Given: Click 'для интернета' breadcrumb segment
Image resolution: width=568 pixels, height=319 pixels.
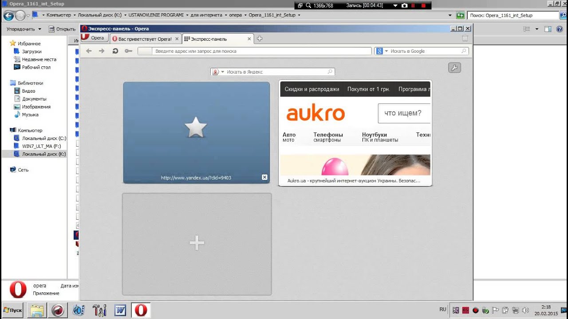Looking at the screenshot, I should point(206,15).
